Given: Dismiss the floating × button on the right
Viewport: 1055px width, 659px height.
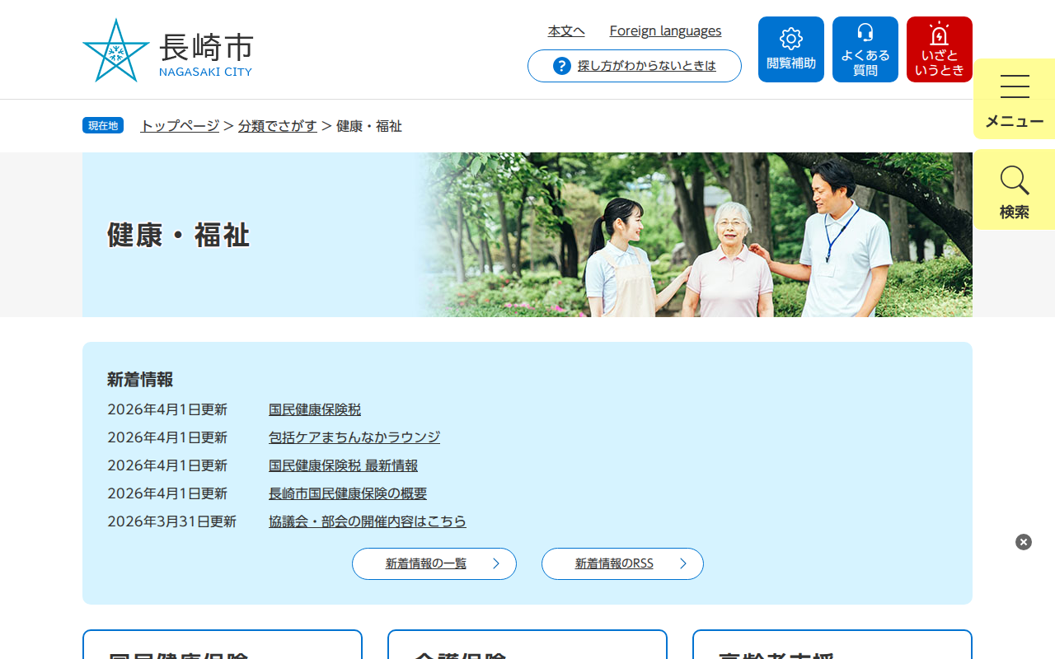Looking at the screenshot, I should click(x=1023, y=541).
